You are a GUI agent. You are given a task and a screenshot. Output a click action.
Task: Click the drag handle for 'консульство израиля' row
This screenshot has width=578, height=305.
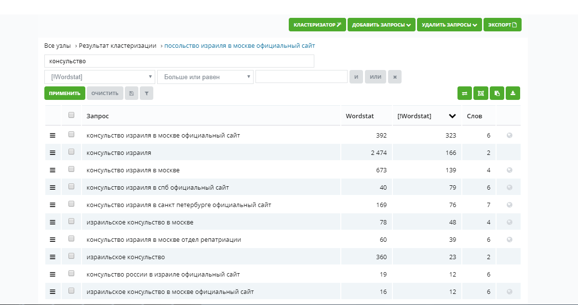point(53,153)
